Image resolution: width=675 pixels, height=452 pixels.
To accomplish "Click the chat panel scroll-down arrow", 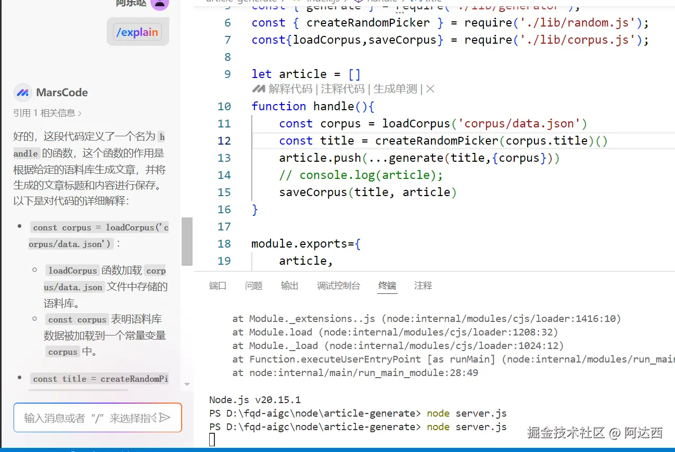I will pyautogui.click(x=187, y=384).
